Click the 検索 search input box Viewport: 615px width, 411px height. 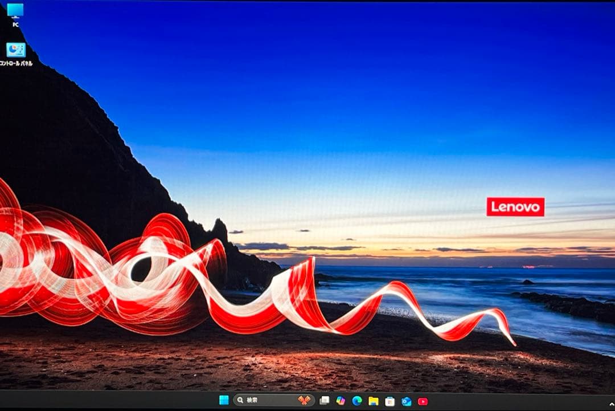[x=262, y=401]
